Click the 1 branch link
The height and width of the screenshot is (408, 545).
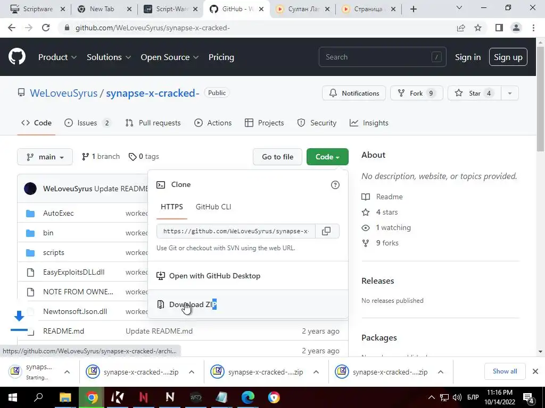[101, 157]
